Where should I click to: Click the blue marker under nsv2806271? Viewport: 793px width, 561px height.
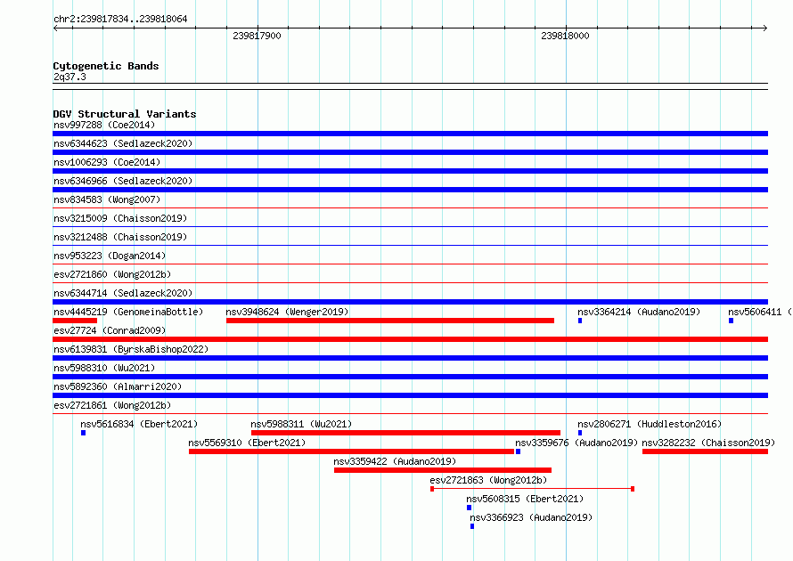[580, 433]
